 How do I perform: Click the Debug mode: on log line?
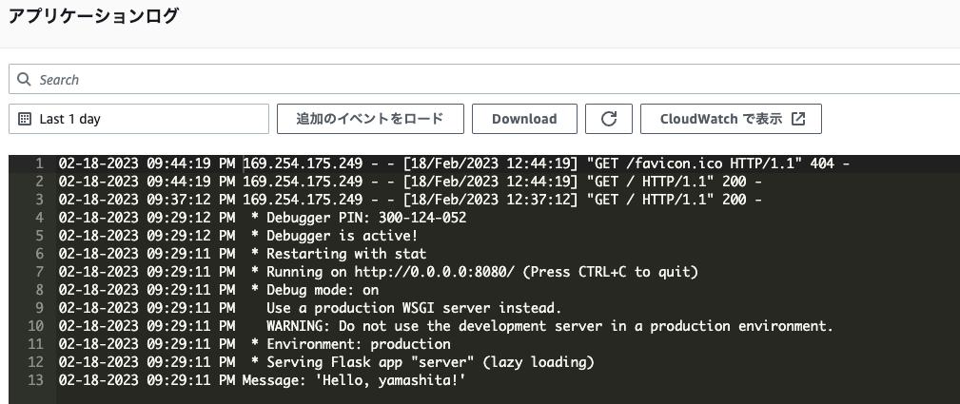[x=219, y=290]
